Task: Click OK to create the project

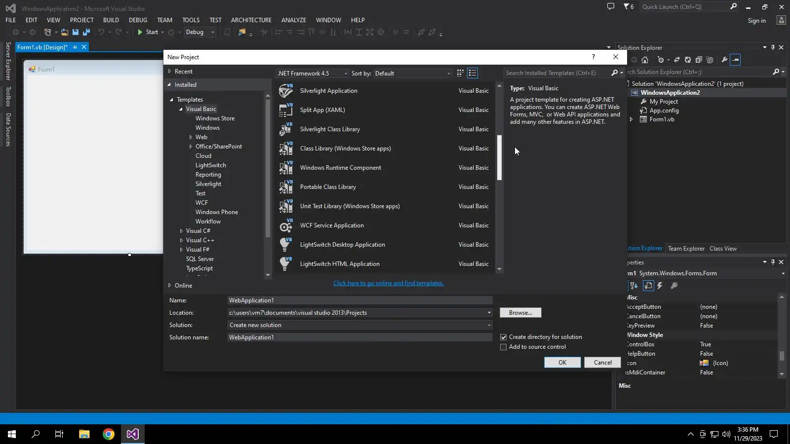Action: pyautogui.click(x=562, y=363)
